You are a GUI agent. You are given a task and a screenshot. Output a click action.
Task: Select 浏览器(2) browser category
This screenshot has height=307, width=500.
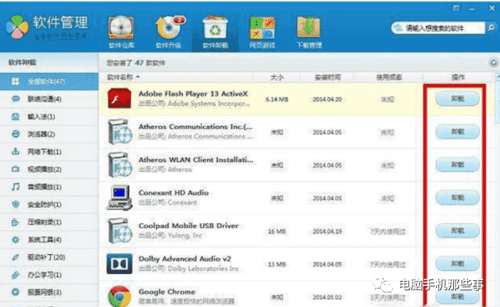(x=49, y=134)
